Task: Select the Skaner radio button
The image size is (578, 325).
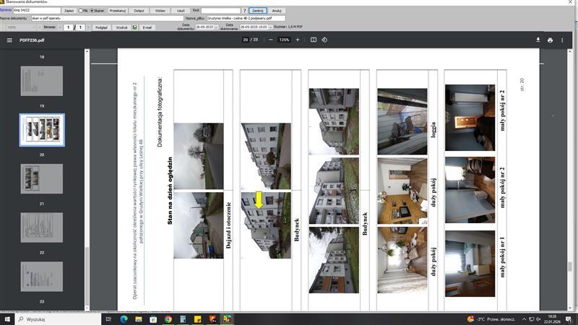Action: pyautogui.click(x=92, y=11)
